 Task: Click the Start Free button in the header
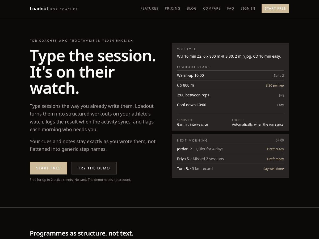pos(275,8)
